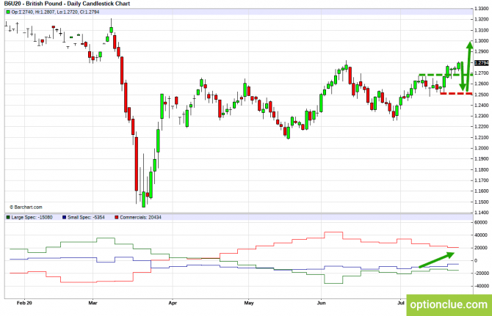Screen dimensions: 492x316
Task: Click the dark green Large Spec legend swatch
Action: click(x=8, y=217)
